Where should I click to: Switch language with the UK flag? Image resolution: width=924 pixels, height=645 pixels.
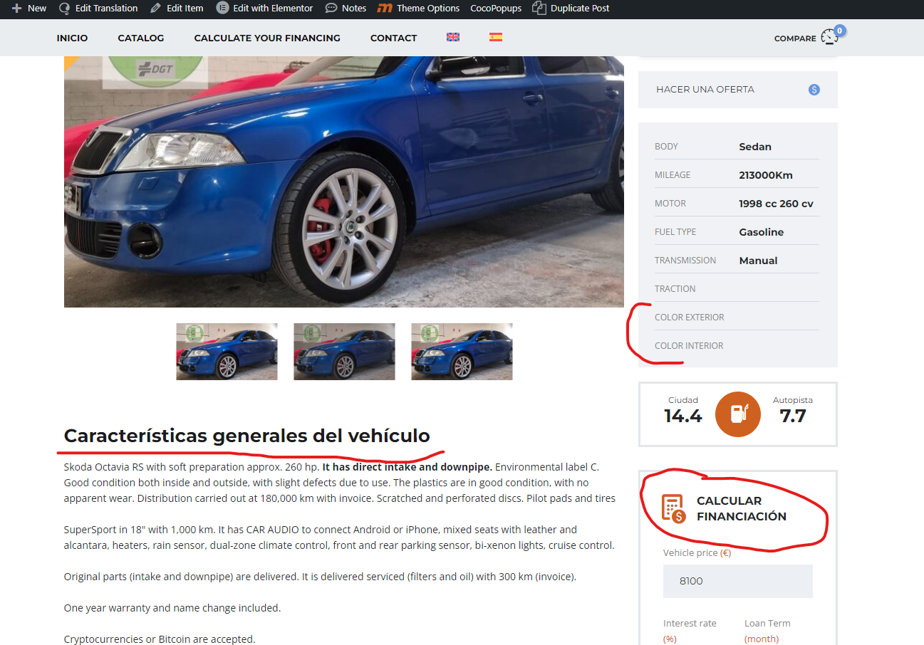(x=453, y=37)
